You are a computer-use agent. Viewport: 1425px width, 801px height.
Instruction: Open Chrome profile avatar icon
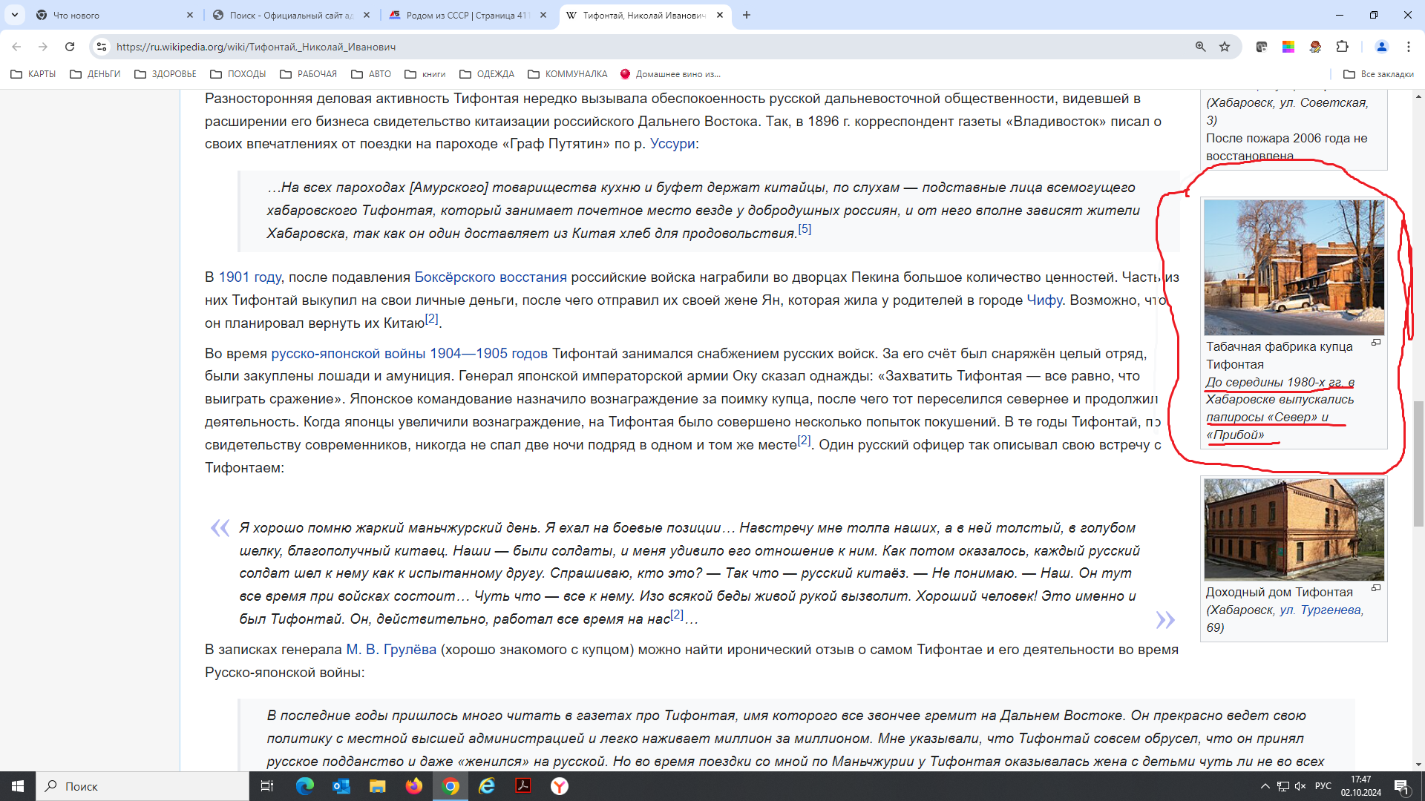(1381, 47)
